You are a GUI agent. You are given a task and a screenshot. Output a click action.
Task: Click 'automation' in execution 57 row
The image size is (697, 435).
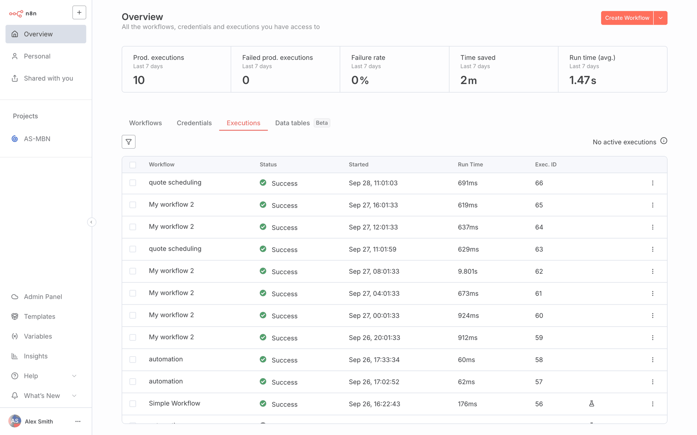click(x=166, y=381)
